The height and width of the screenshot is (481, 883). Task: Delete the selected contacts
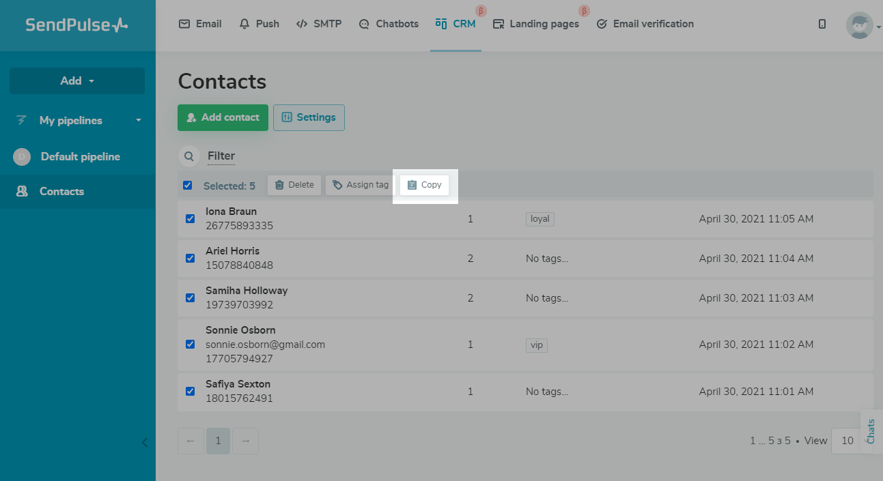[294, 185]
